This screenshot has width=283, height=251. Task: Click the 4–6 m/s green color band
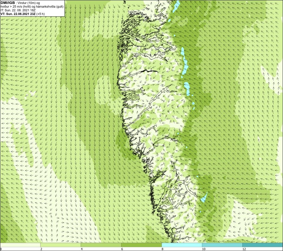coord(101,245)
